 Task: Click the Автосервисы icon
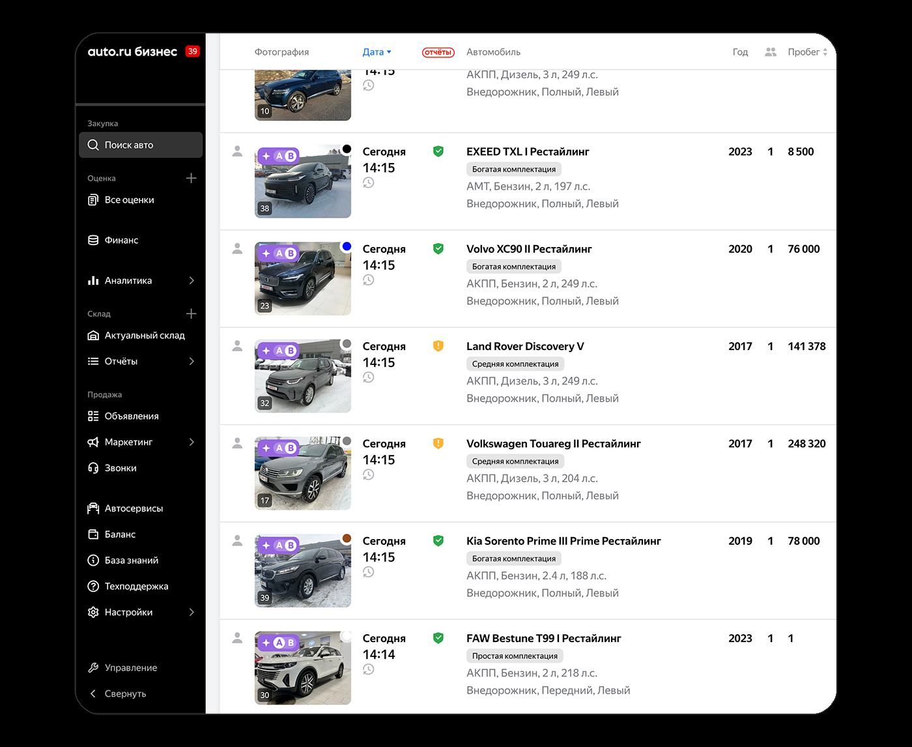(93, 509)
